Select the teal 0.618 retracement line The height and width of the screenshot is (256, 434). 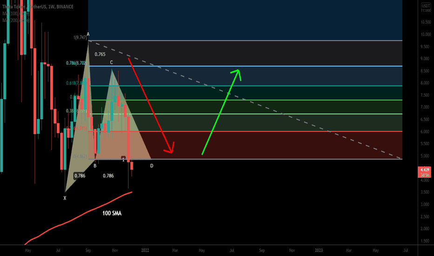click(245, 86)
